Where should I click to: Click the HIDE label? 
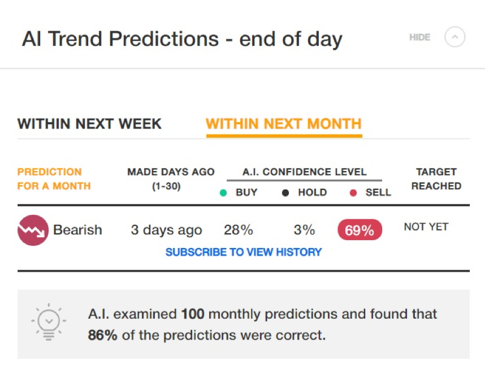pyautogui.click(x=420, y=37)
